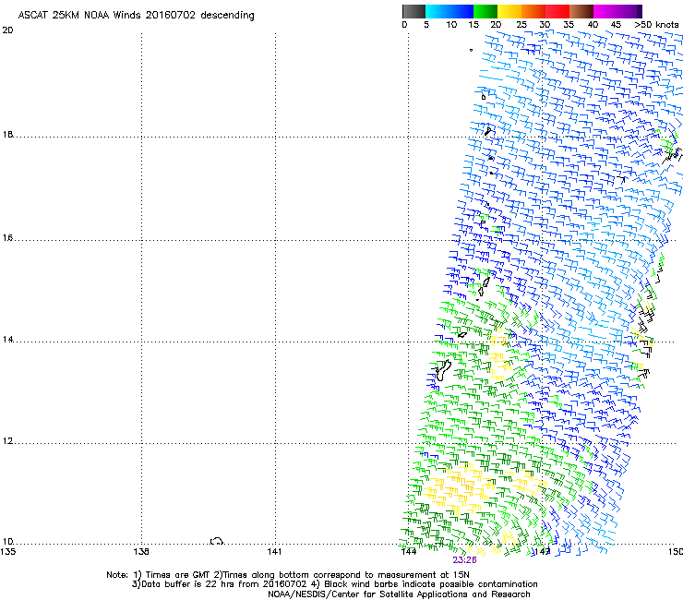Click latitude label 18 on left axis
Image resolution: width=683 pixels, height=600 pixels.
(7, 135)
